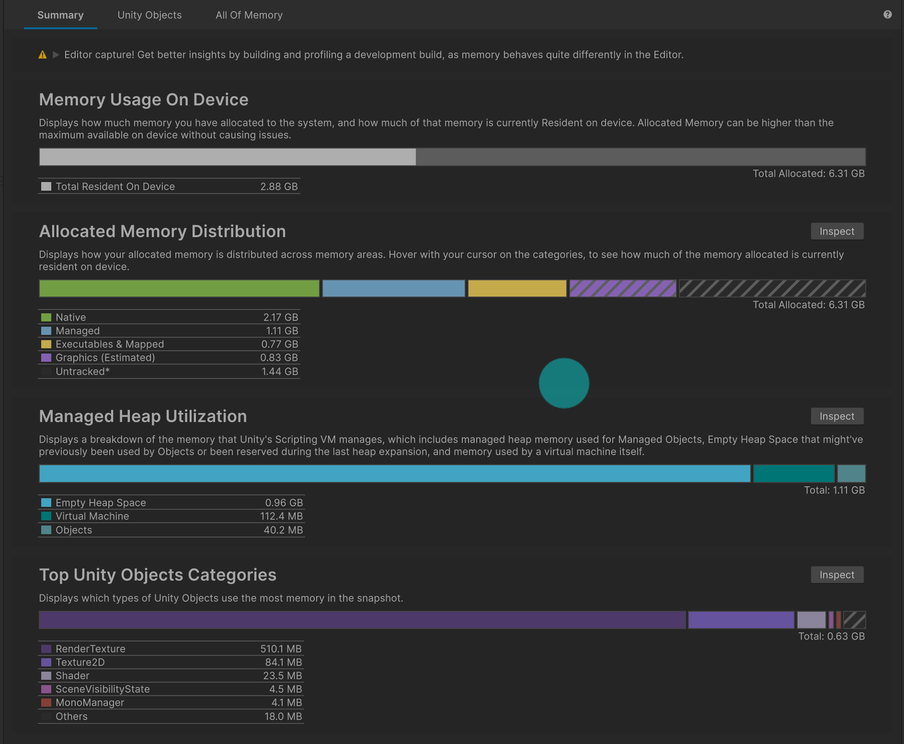The width and height of the screenshot is (904, 744).
Task: Open the All Of Memory tab
Action: [249, 15]
